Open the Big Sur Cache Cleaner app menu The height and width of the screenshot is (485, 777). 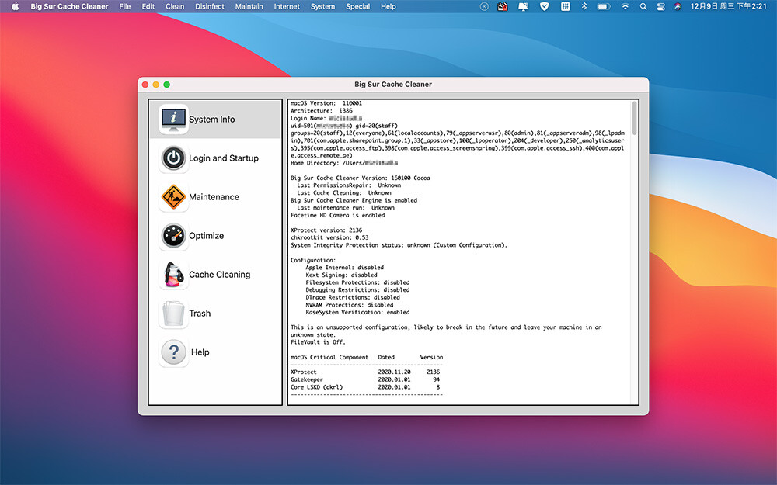coord(69,6)
